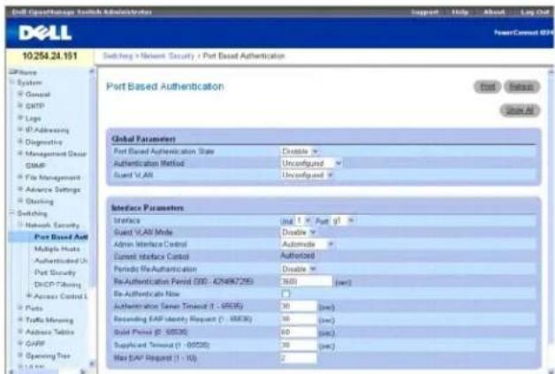Expand the Advanced Settings tree node

pyautogui.click(x=20, y=189)
